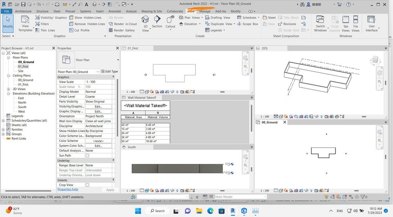Image resolution: width=393 pixels, height=217 pixels.
Task: Open the Floor Plan: 00_Ground dropdown
Action: tap(98, 72)
